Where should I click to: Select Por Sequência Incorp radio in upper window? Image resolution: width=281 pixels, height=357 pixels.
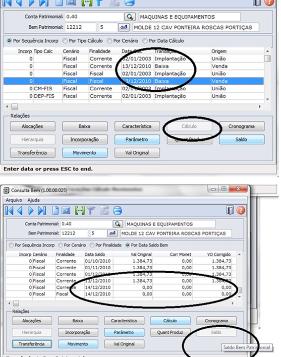[x=9, y=41]
